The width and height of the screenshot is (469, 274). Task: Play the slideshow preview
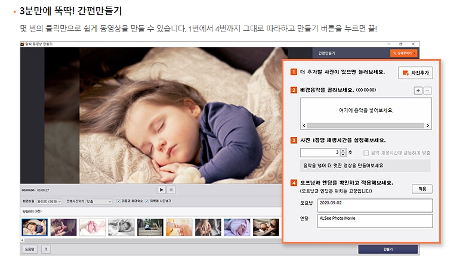tap(161, 189)
